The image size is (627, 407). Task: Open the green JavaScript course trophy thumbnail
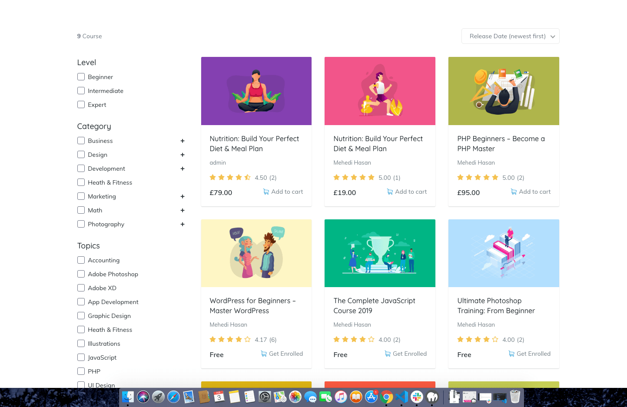[380, 253]
